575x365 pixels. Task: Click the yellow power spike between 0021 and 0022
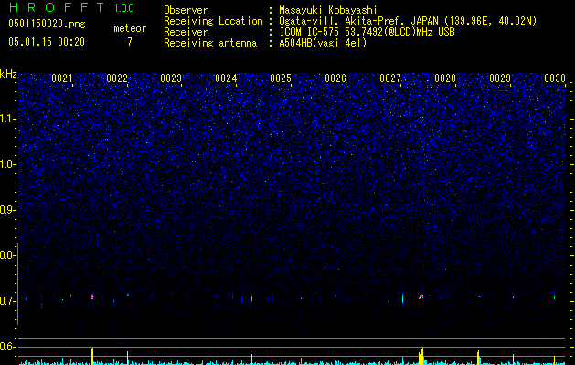coord(92,356)
